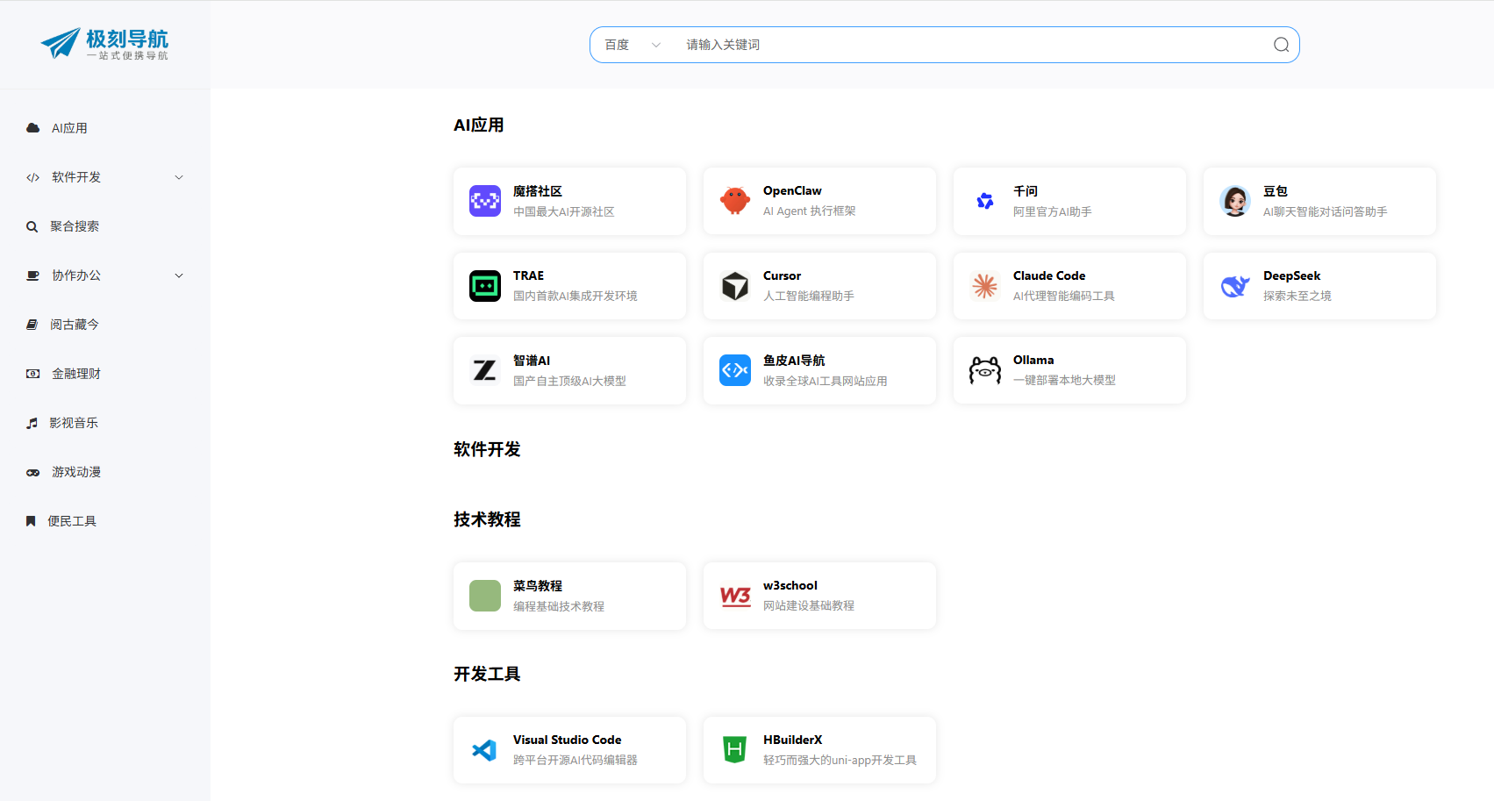Click the 千问 blue icon
The height and width of the screenshot is (801, 1494).
click(985, 201)
